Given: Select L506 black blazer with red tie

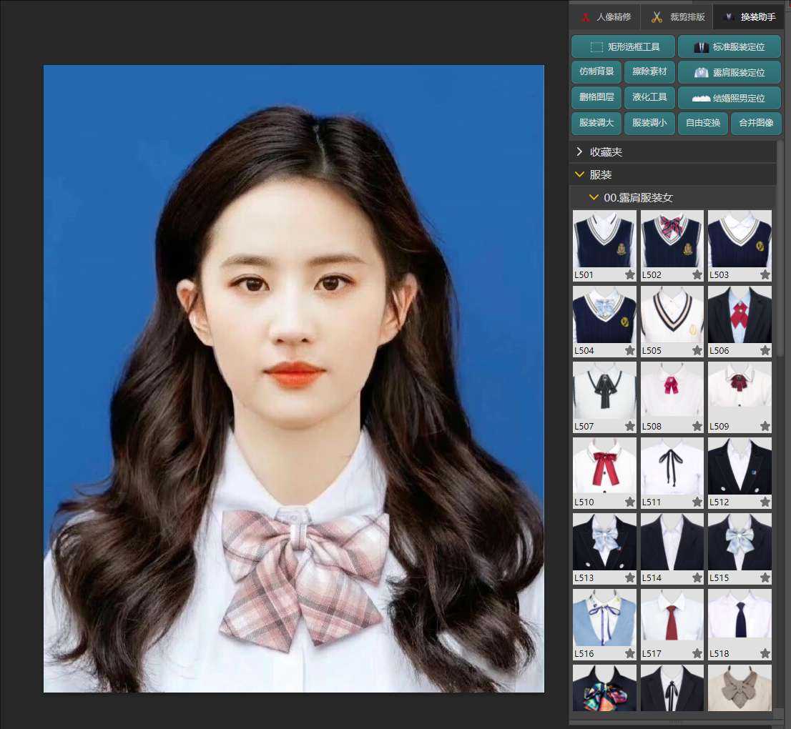Looking at the screenshot, I should click(x=740, y=314).
